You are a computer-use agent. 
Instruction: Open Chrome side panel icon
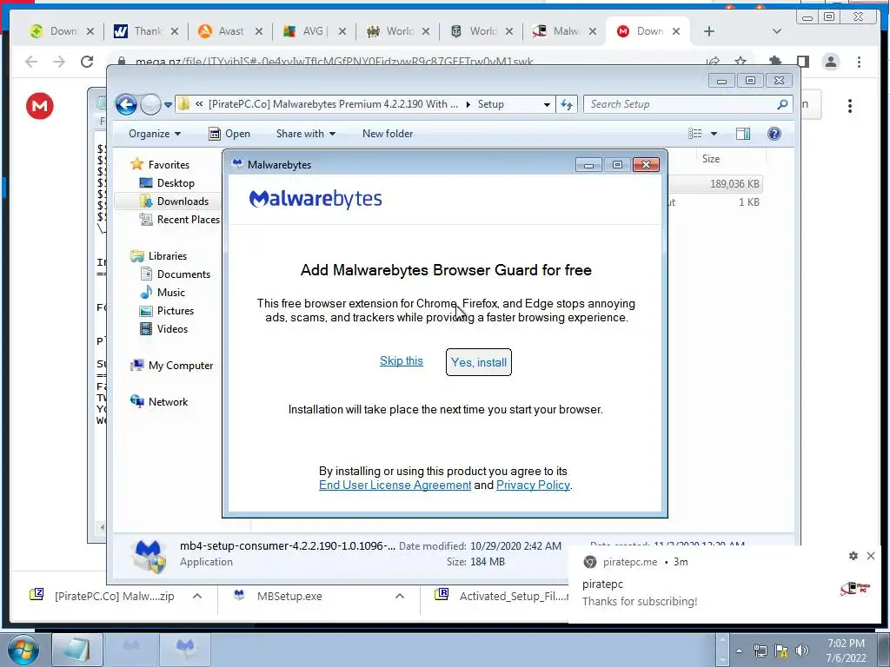pos(802,62)
